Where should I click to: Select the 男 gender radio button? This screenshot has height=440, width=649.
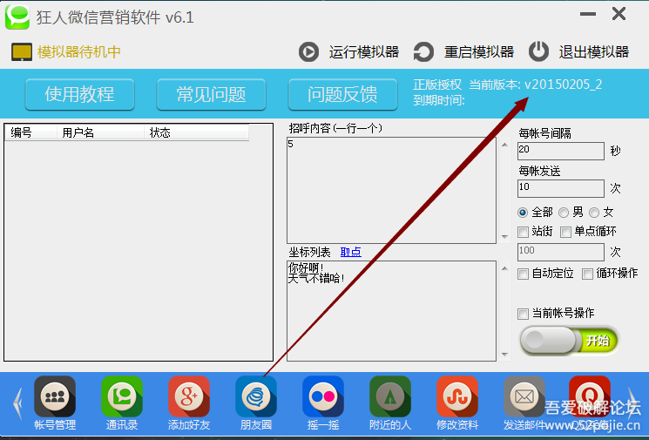[x=564, y=212]
